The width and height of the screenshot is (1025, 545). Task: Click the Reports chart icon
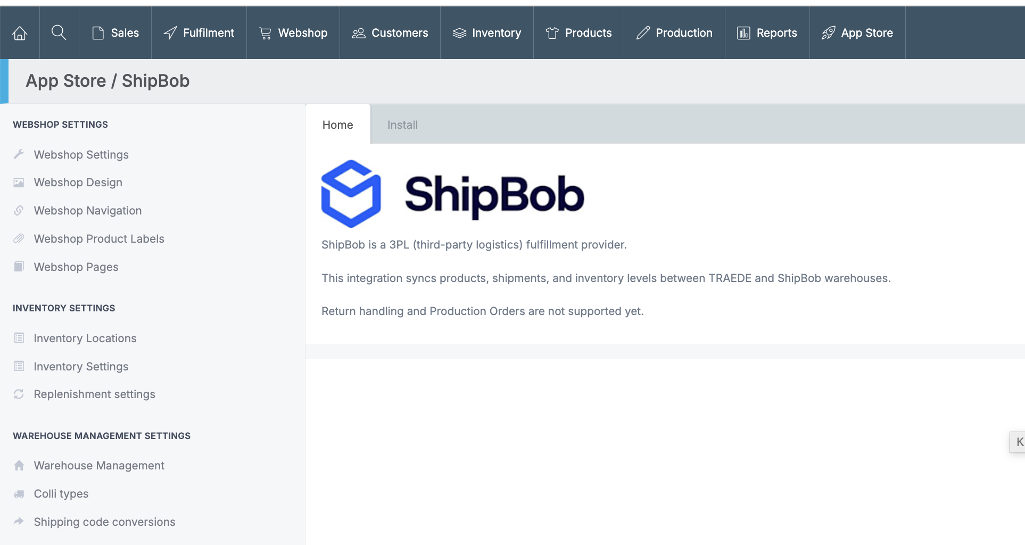pos(743,33)
